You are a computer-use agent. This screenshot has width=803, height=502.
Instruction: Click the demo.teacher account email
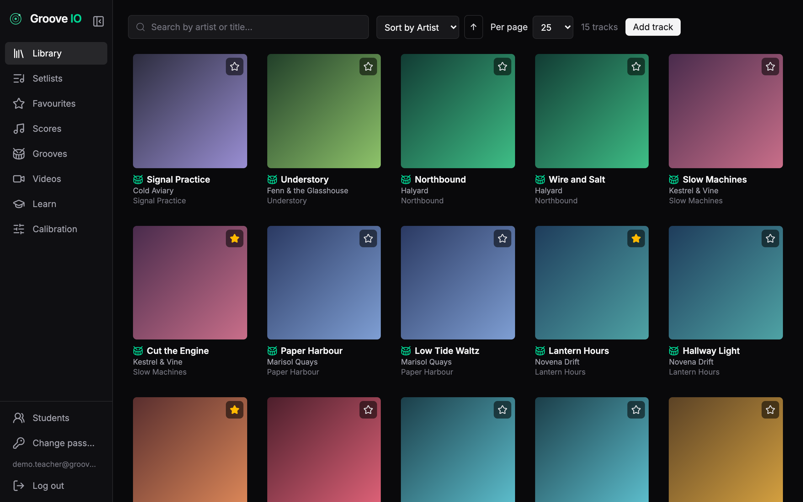click(54, 464)
